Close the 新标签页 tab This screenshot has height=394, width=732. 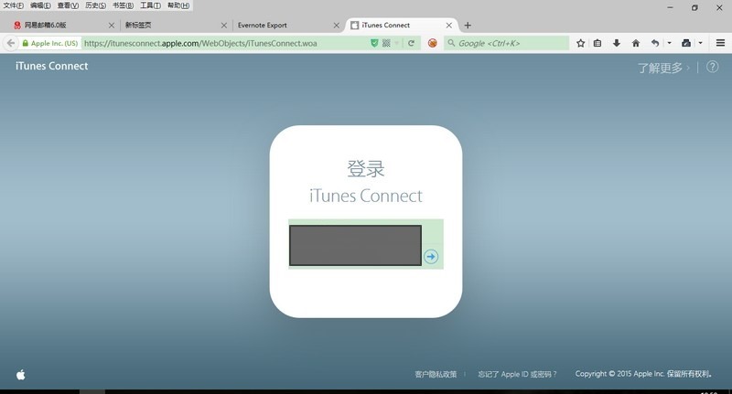click(224, 26)
